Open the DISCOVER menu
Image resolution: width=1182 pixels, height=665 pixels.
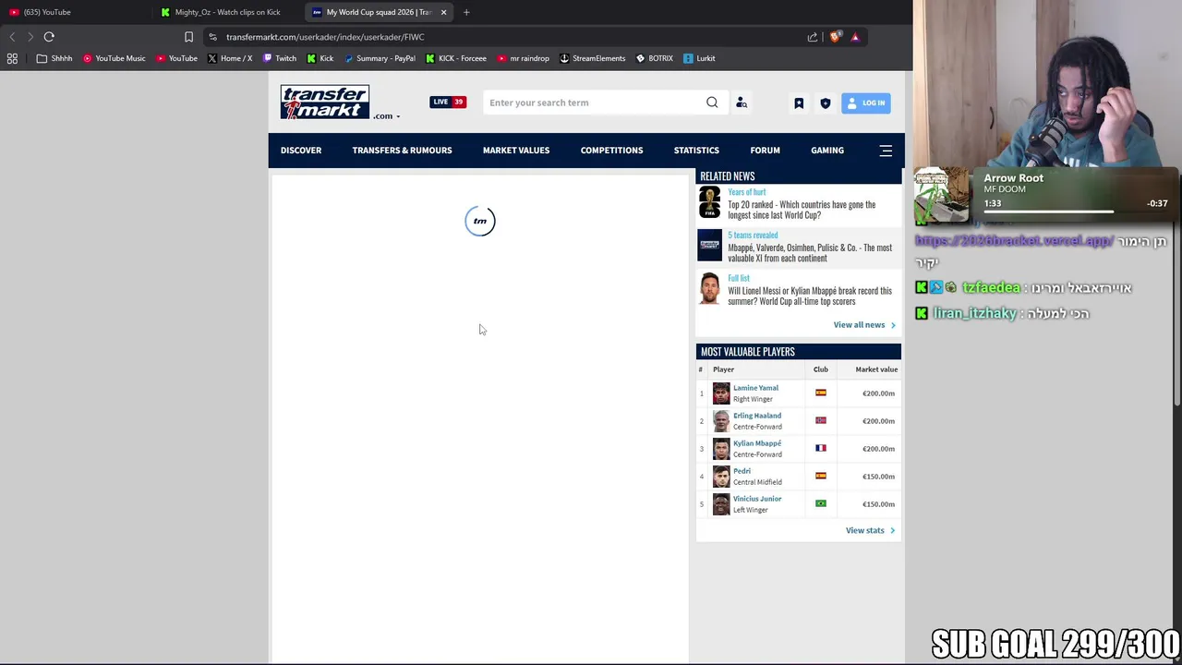click(301, 151)
